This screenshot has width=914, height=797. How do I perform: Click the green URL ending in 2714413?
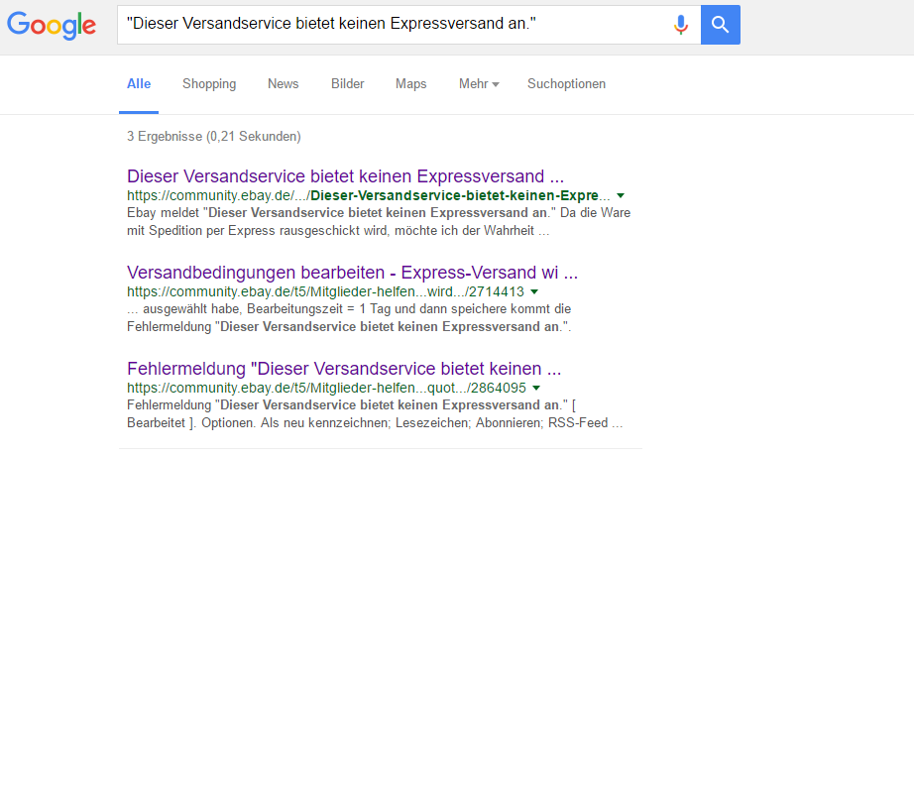(x=325, y=292)
